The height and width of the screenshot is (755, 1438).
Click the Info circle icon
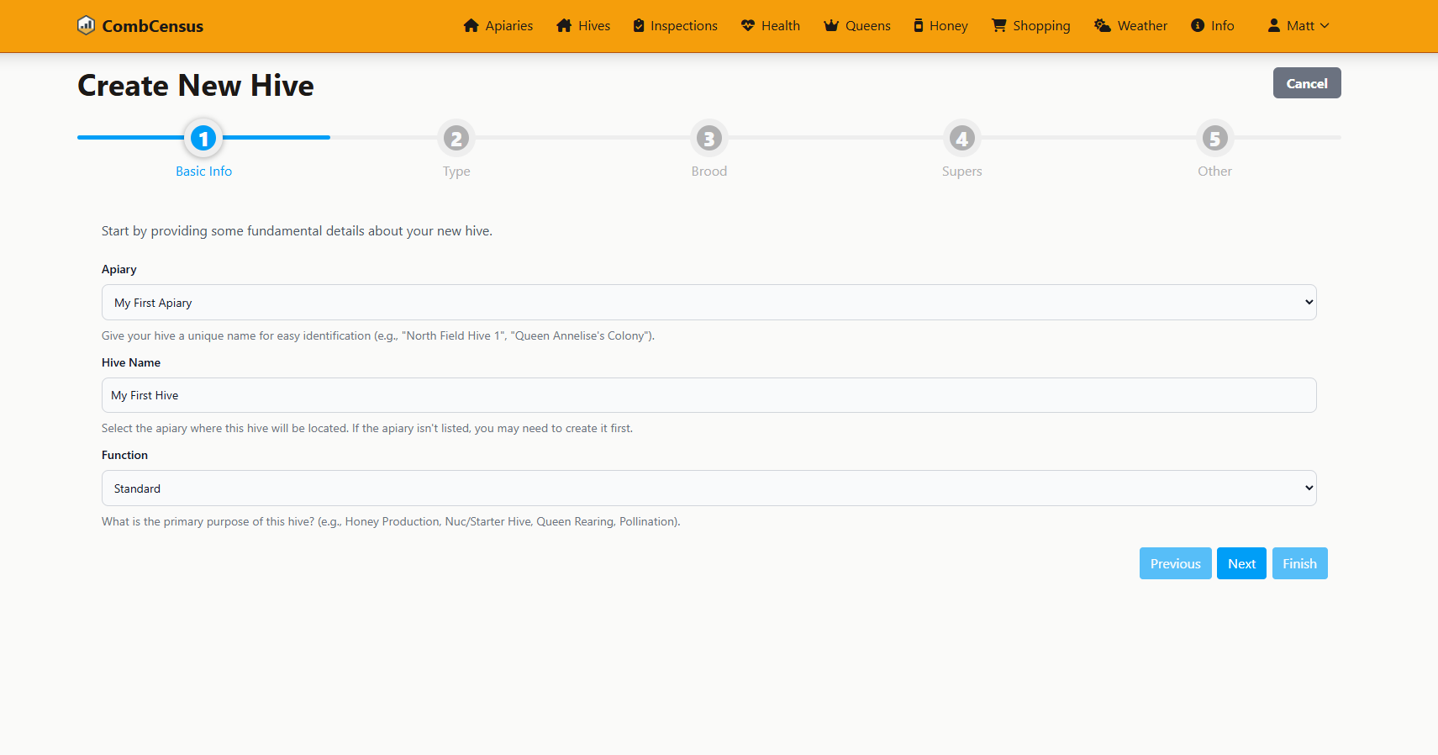(1198, 25)
